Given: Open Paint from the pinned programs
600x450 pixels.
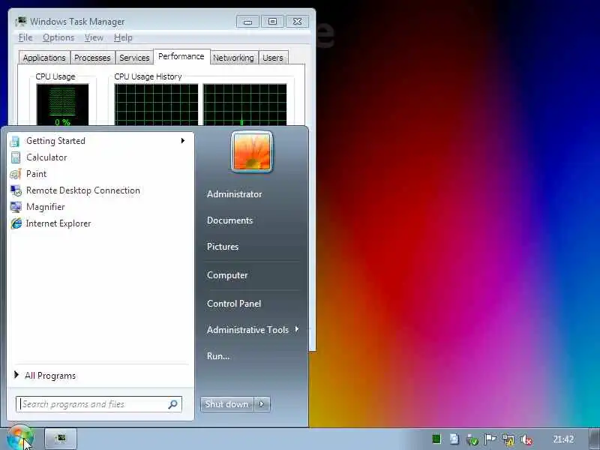Looking at the screenshot, I should (100, 174).
